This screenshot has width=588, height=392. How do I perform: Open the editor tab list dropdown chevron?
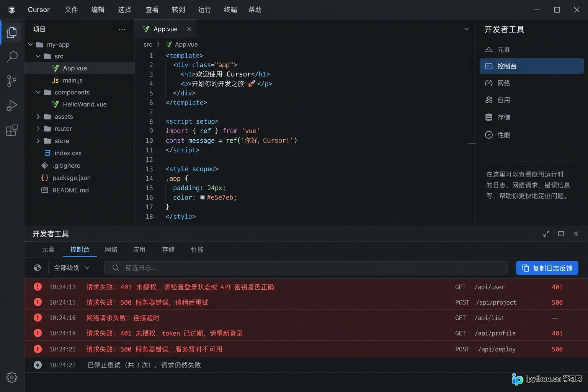(x=466, y=29)
